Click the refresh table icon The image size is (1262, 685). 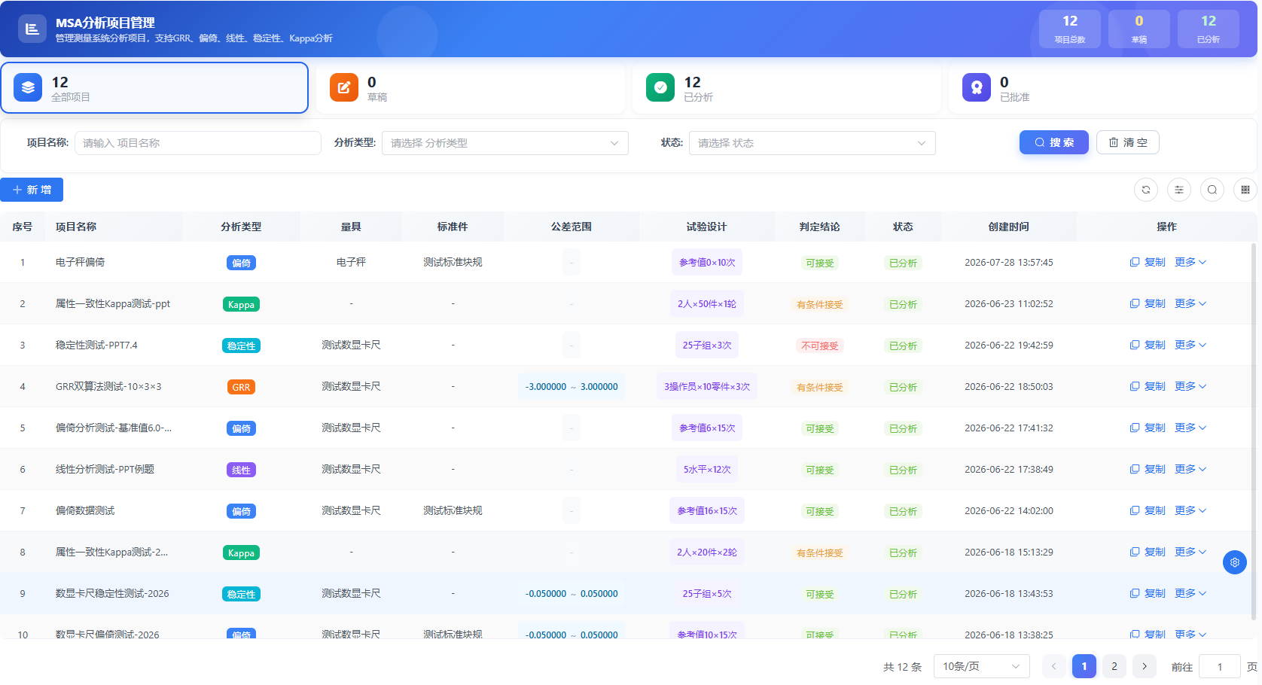1146,190
